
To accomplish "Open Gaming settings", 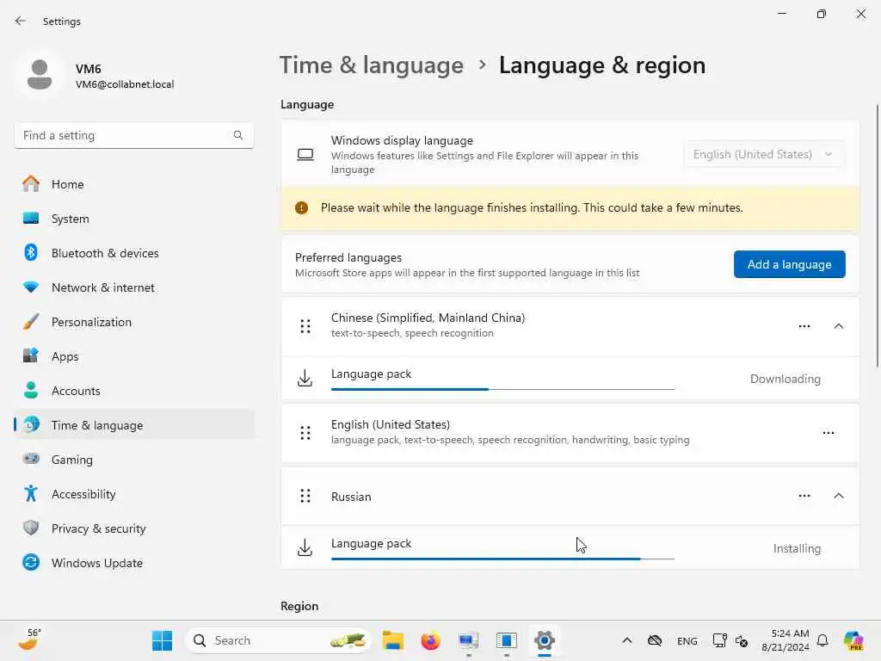I will point(133,460).
